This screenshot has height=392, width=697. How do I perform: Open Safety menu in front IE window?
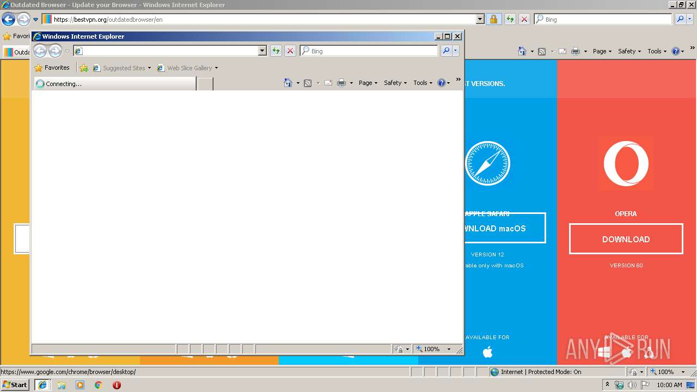(x=395, y=83)
